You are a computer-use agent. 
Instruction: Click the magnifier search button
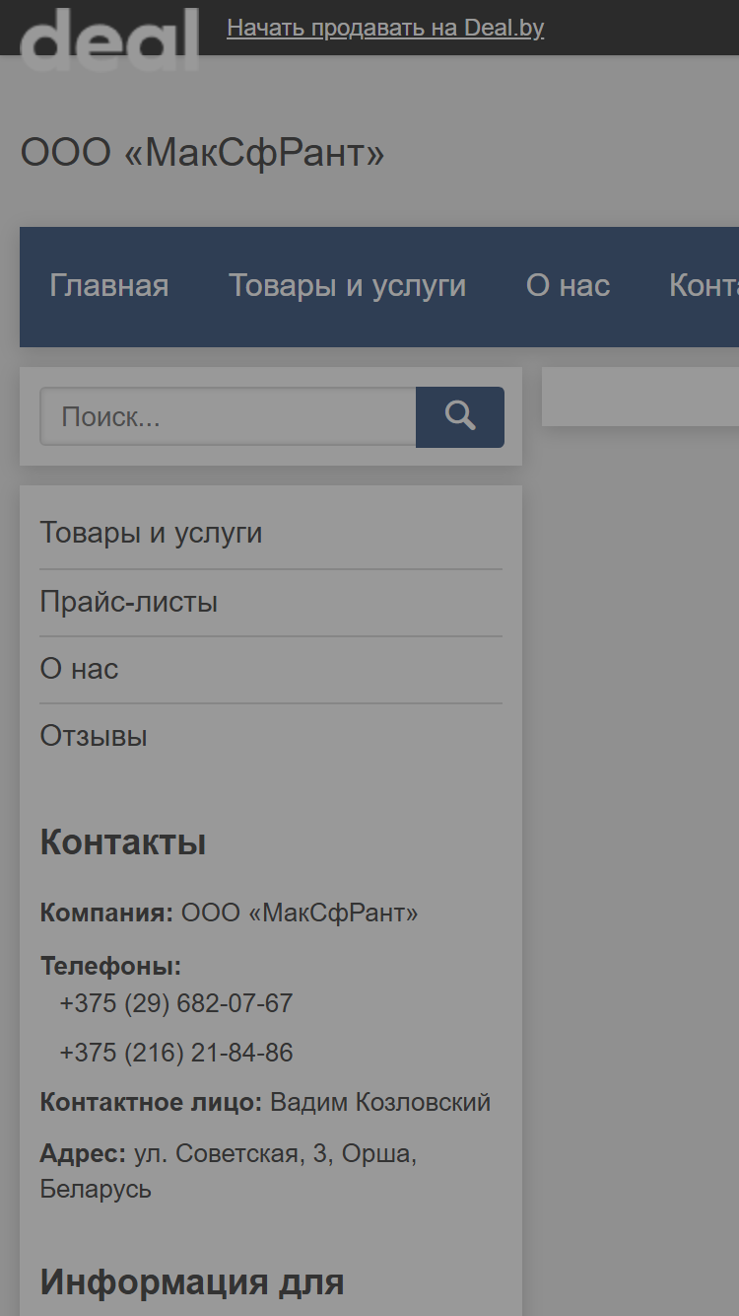click(x=459, y=416)
